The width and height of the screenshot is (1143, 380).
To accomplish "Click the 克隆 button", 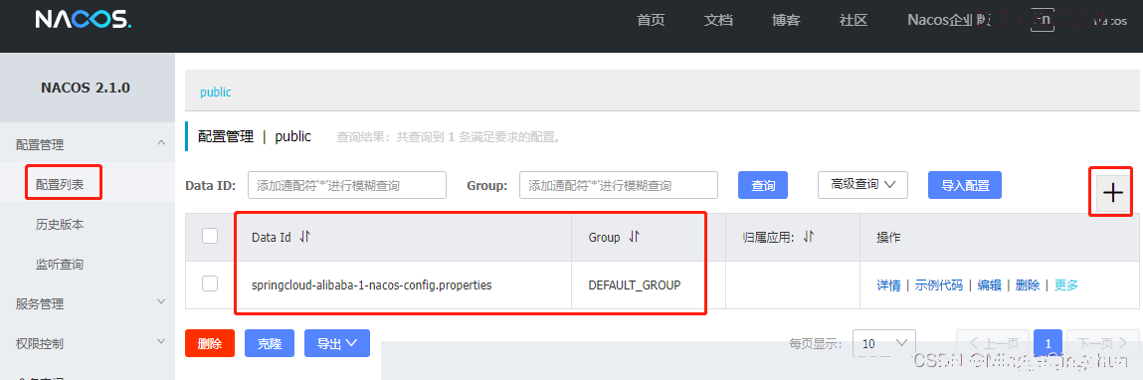I will click(x=269, y=343).
